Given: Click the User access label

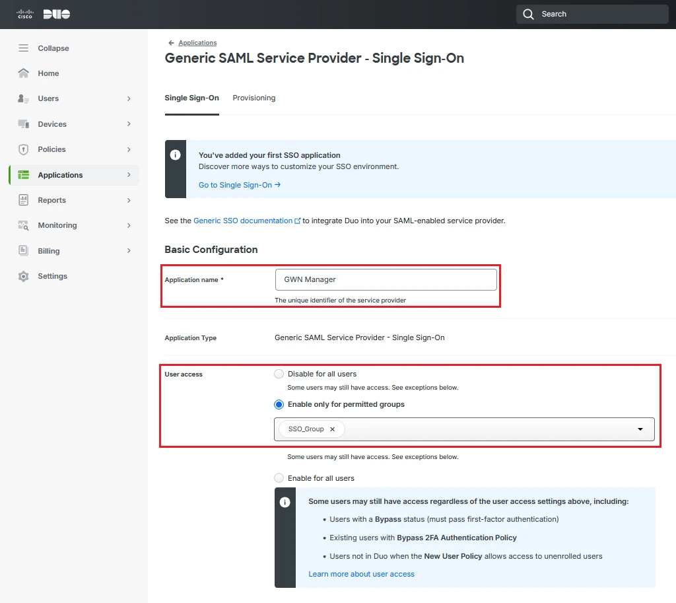Looking at the screenshot, I should tap(184, 374).
